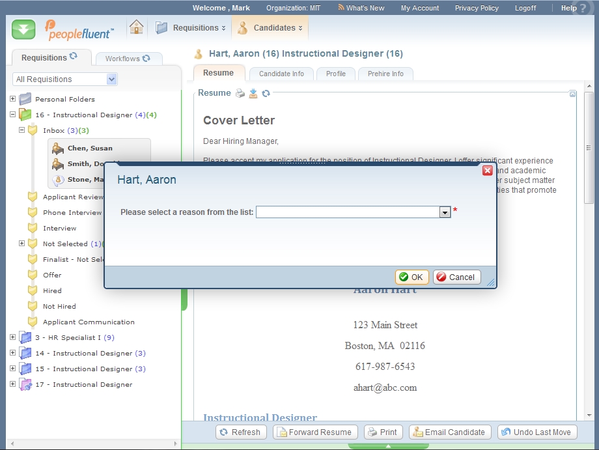This screenshot has width=599, height=450.
Task: Close the Hart, Aaron dialog
Action: [x=487, y=171]
